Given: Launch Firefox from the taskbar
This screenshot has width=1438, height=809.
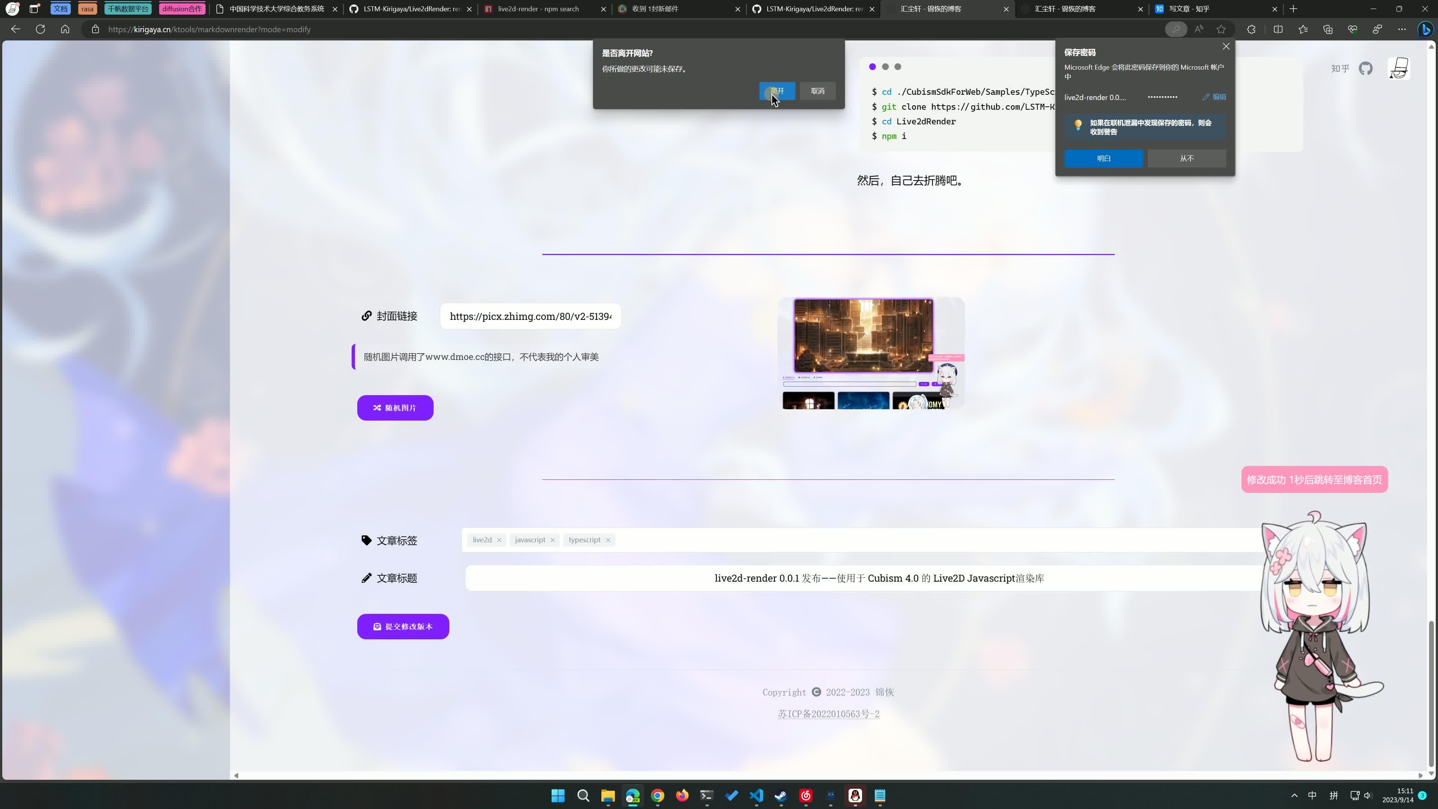Looking at the screenshot, I should pos(682,796).
